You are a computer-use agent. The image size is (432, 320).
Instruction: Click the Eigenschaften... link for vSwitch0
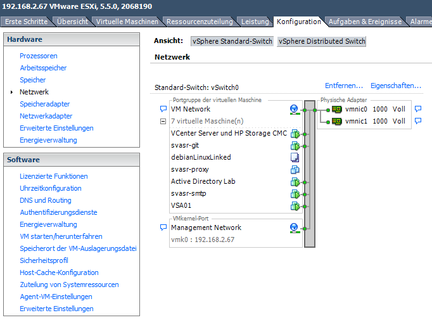point(396,86)
